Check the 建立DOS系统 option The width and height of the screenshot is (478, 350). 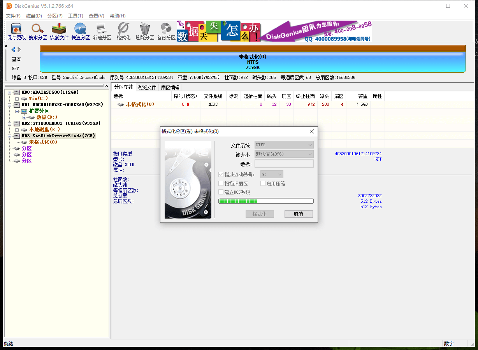[221, 192]
